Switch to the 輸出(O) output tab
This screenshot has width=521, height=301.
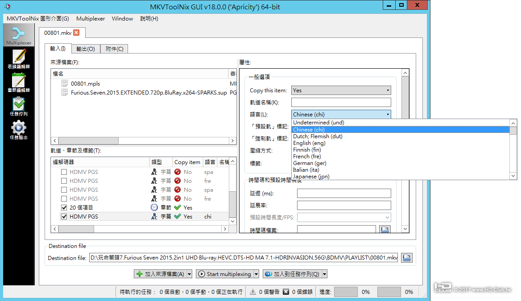pyautogui.click(x=86, y=49)
